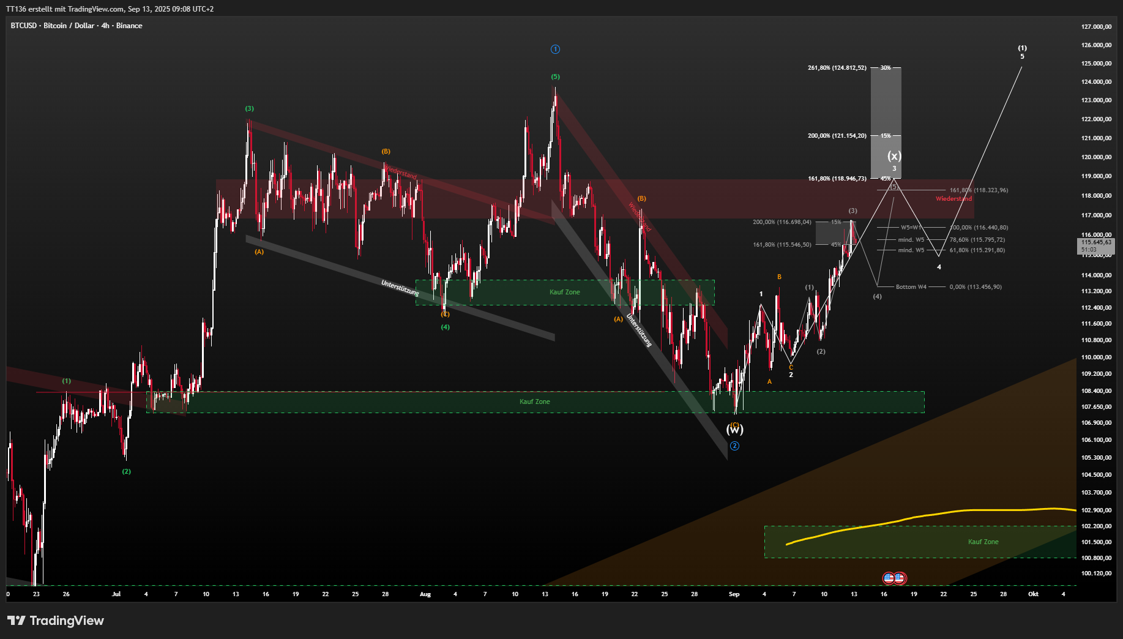Open the leftmost US flag economic event marker
The image size is (1123, 639).
point(889,578)
